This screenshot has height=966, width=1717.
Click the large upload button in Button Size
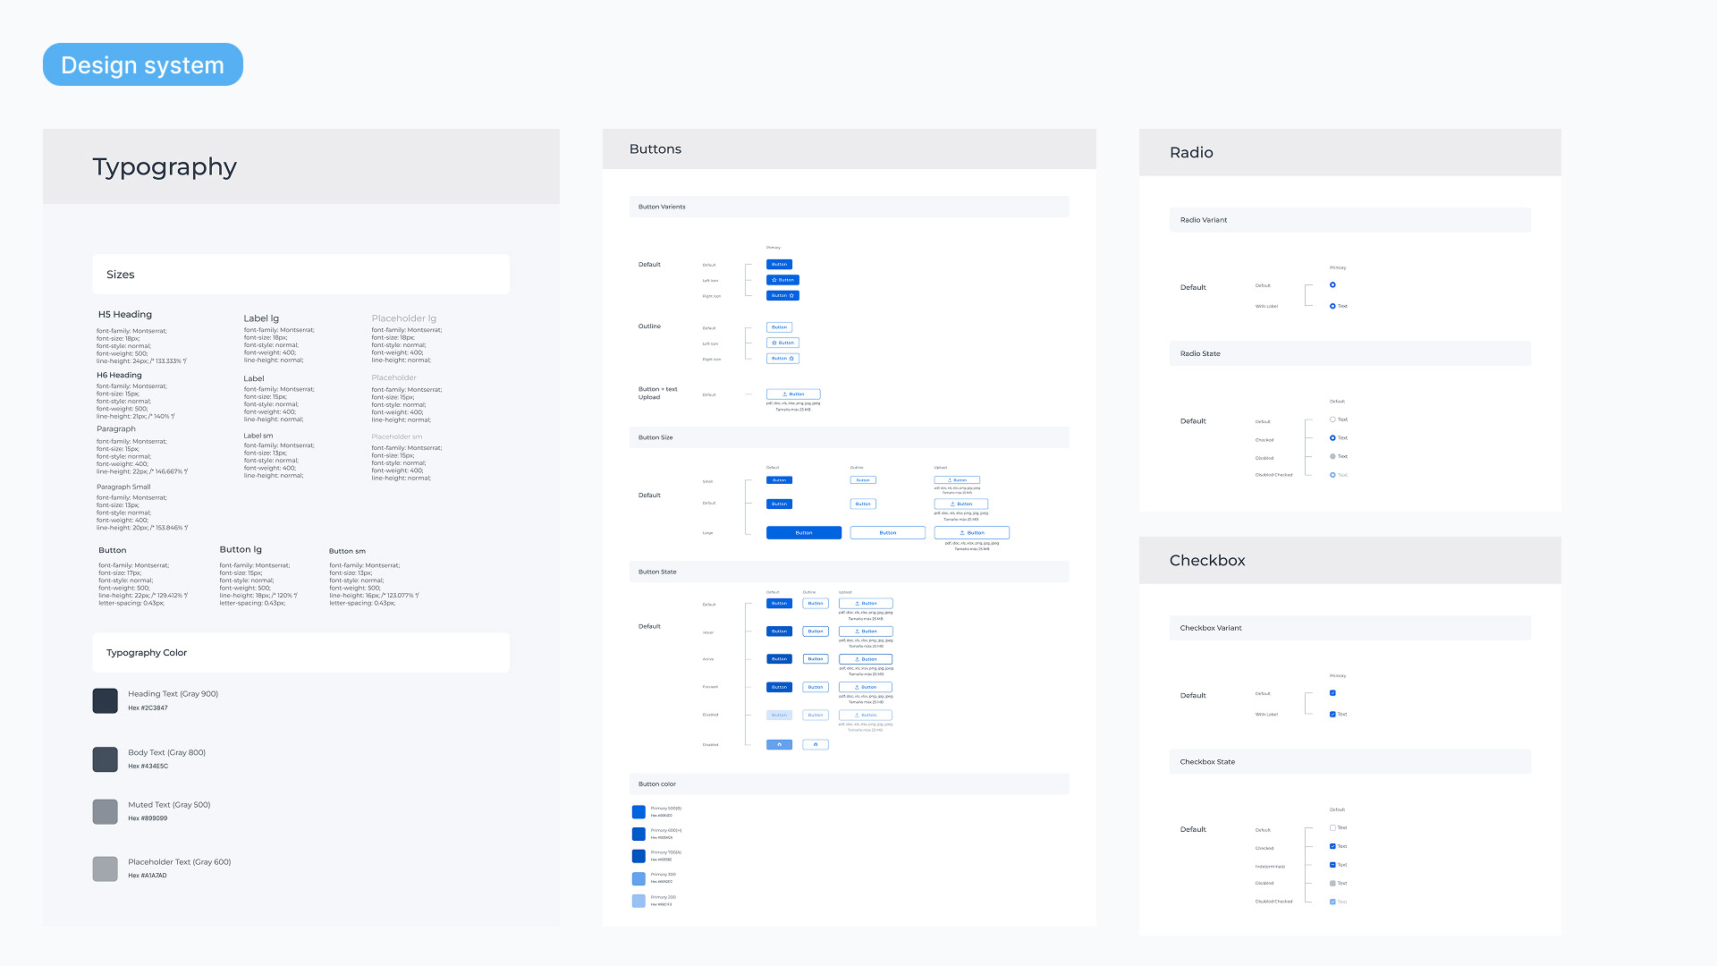coord(971,532)
